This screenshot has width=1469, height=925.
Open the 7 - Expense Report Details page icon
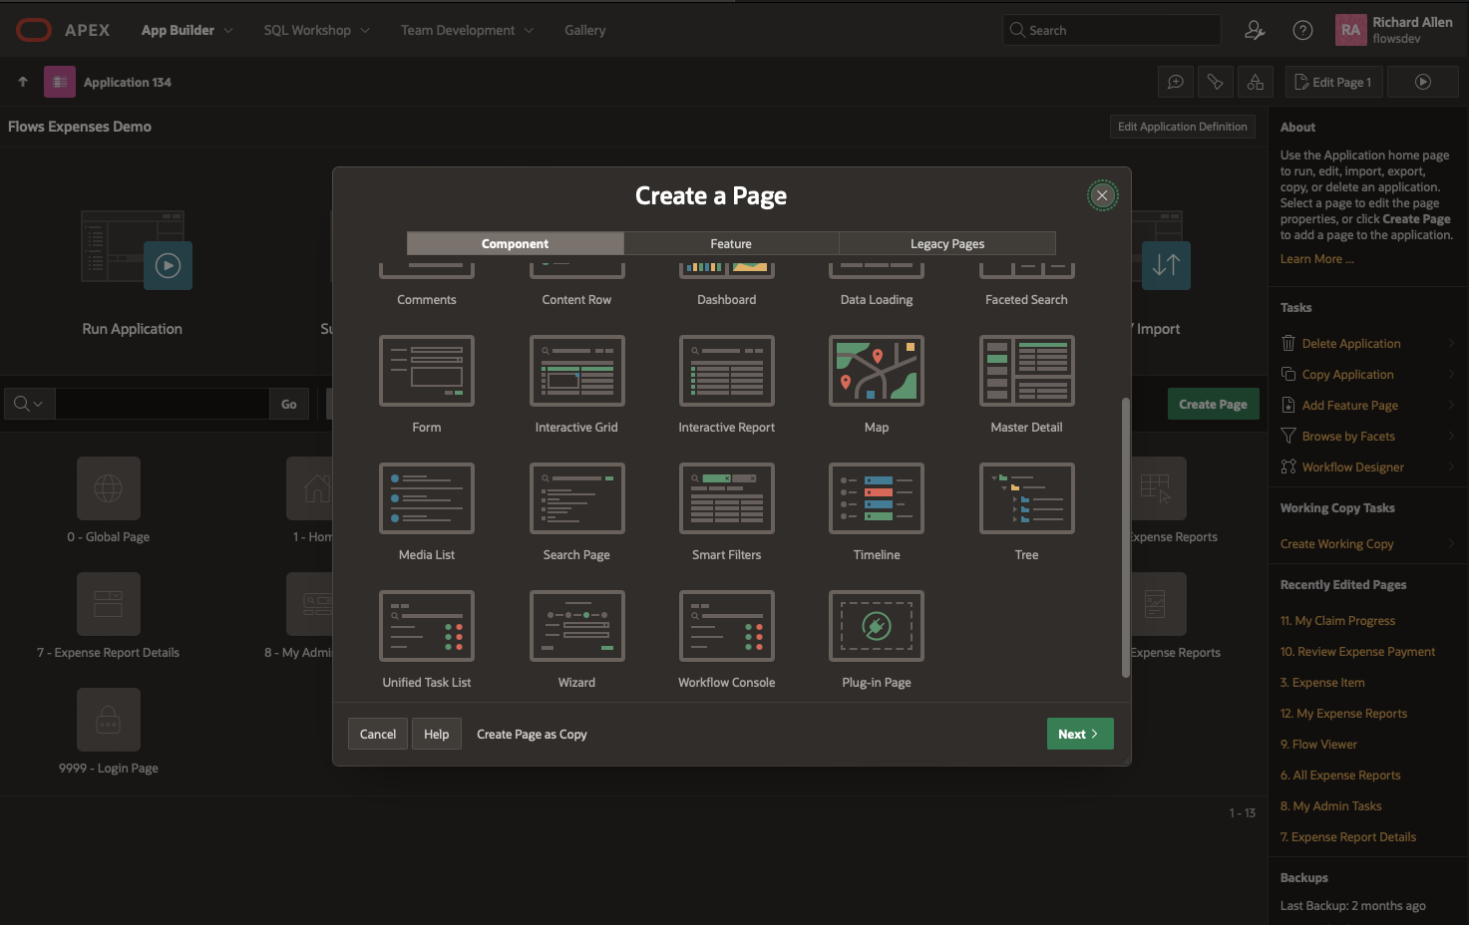coord(109,604)
